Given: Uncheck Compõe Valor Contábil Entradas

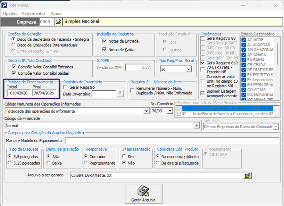Looking at the screenshot, I should click(x=14, y=67).
